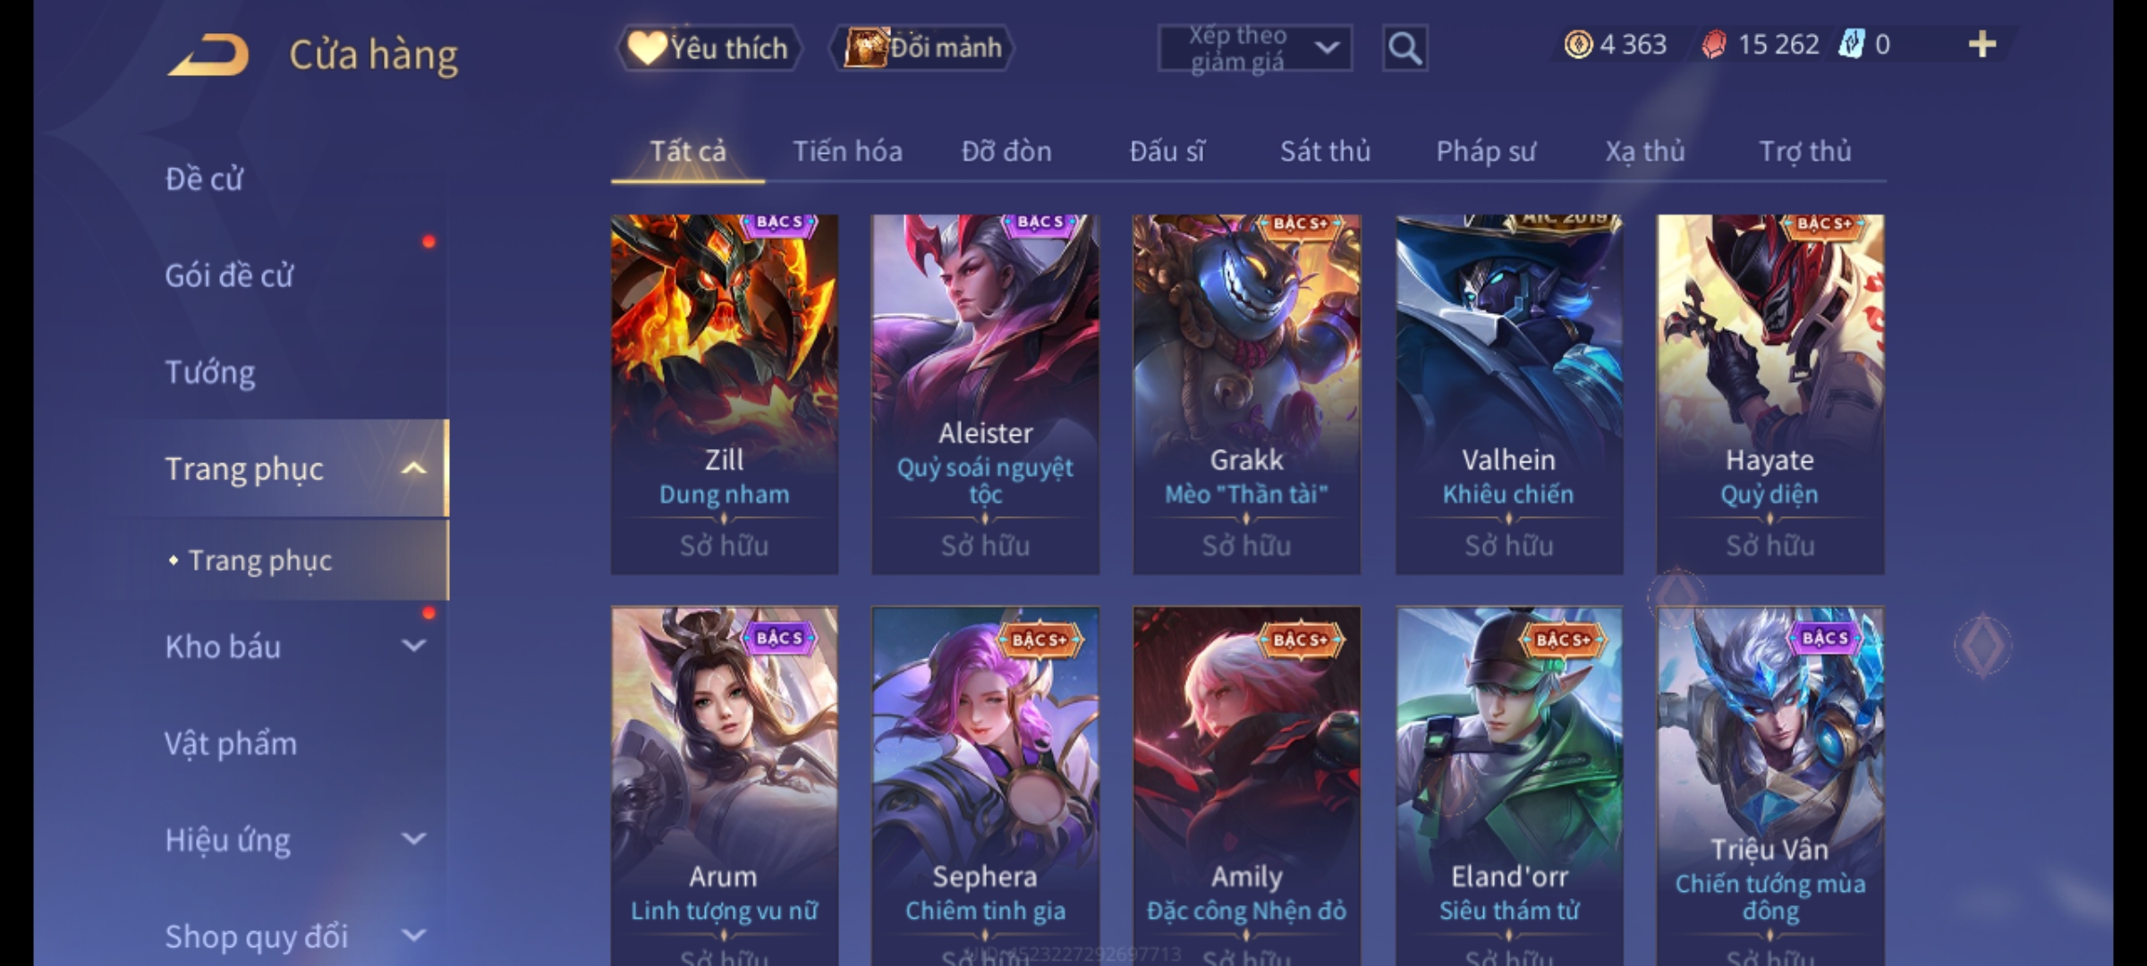Tap the back arrow icon
This screenshot has height=966, width=2147.
click(x=208, y=54)
